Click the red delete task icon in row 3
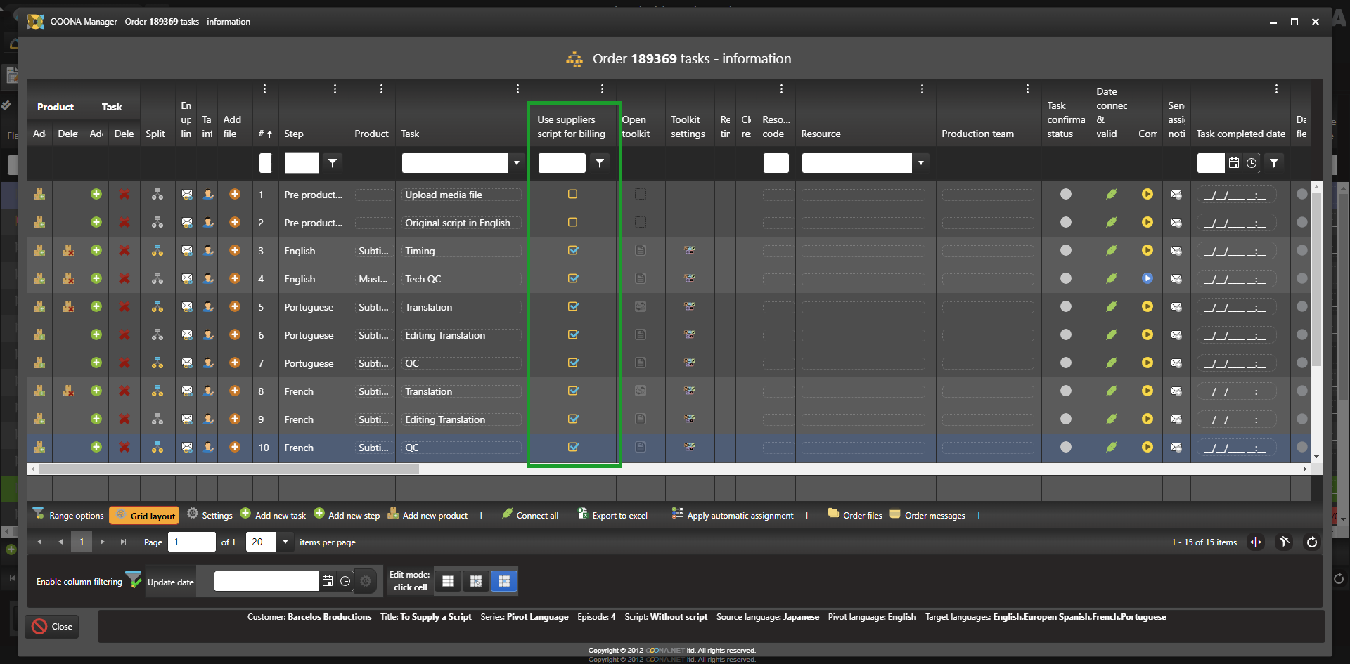This screenshot has height=664, width=1350. coord(124,251)
